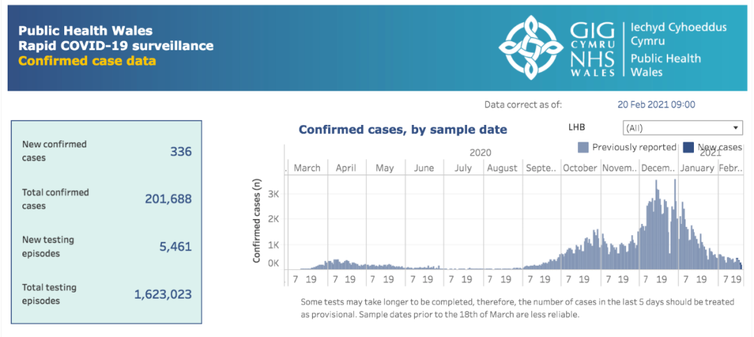Viewport: 754px width, 337px height.
Task: Click the data correct date 20 Feb 2021
Action: [x=656, y=105]
